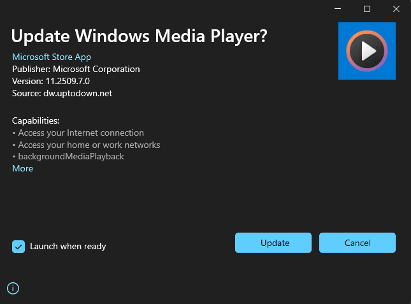This screenshot has height=304, width=411.
Task: Click the Windows Media Player app logo
Action: pos(366,50)
